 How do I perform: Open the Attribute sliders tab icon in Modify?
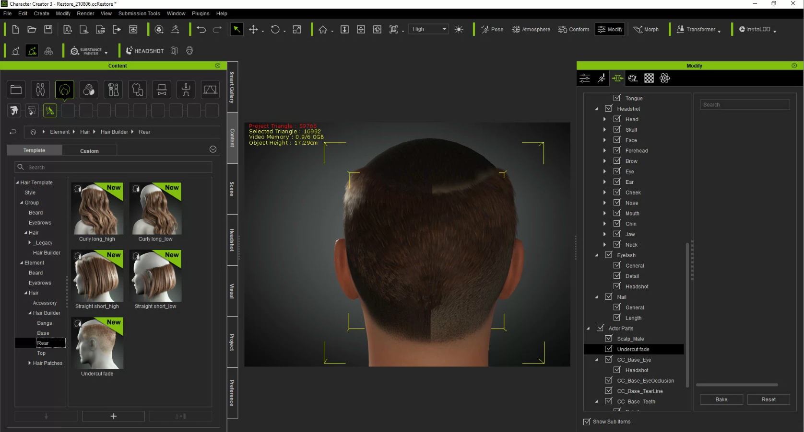[585, 78]
